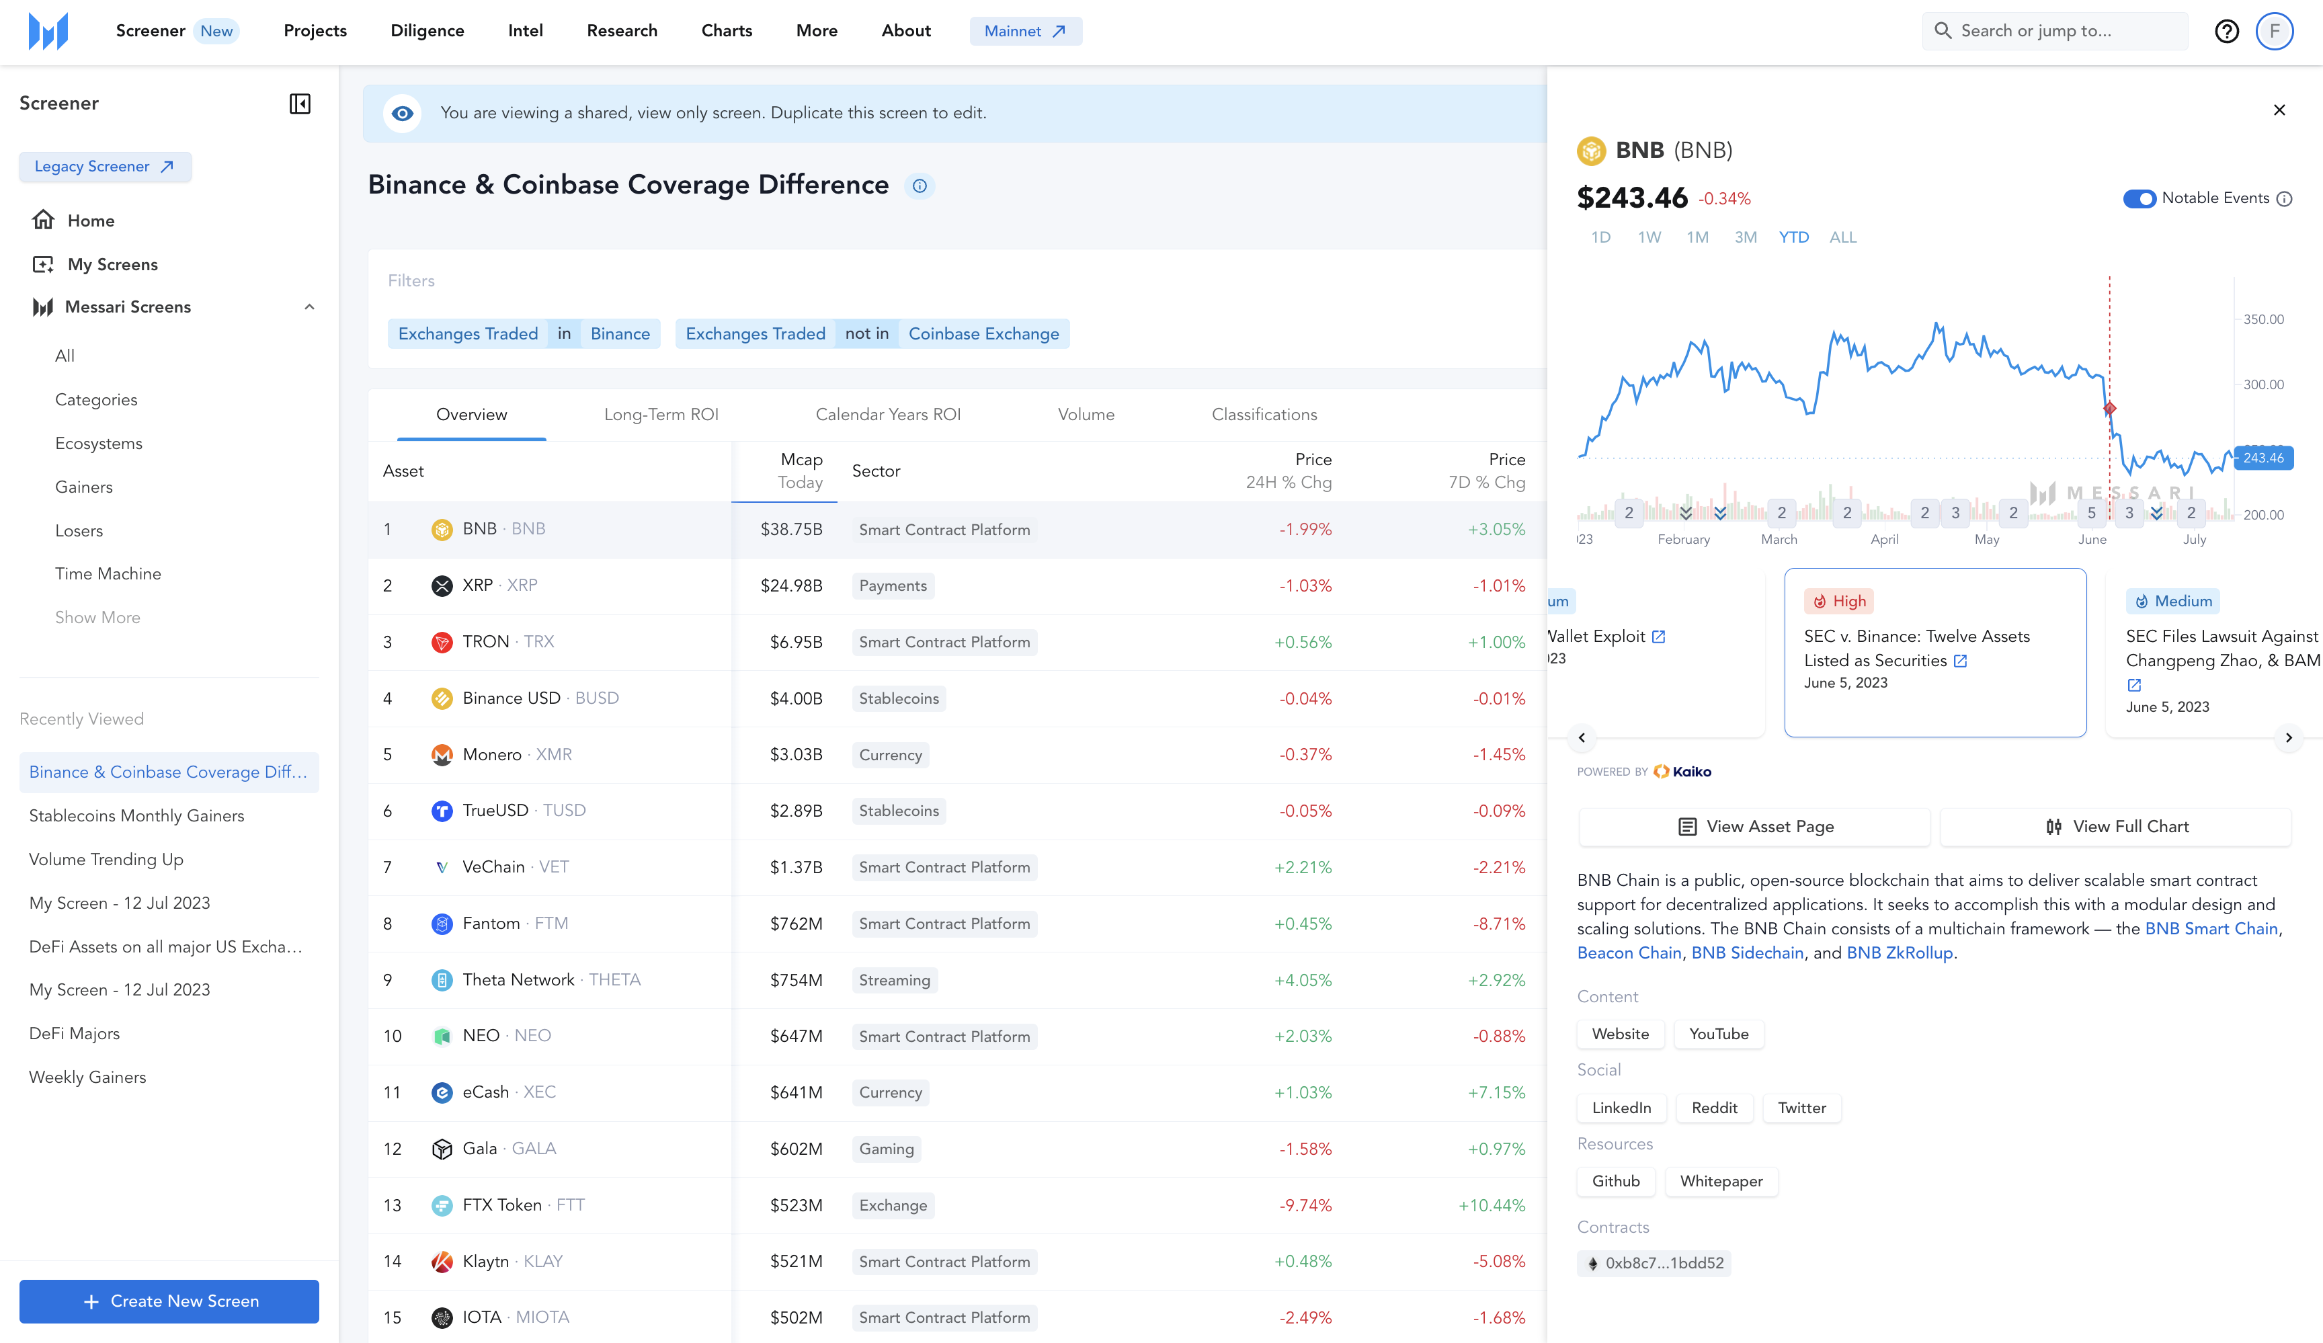Click the info icon beside screen title

[919, 186]
